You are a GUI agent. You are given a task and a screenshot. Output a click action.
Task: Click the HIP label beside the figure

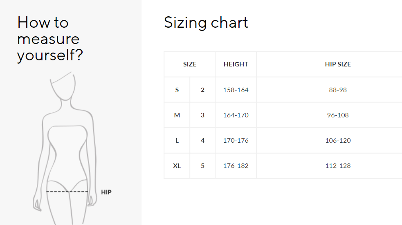[x=106, y=192]
